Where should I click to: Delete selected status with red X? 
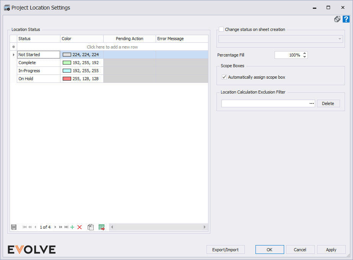(80, 227)
